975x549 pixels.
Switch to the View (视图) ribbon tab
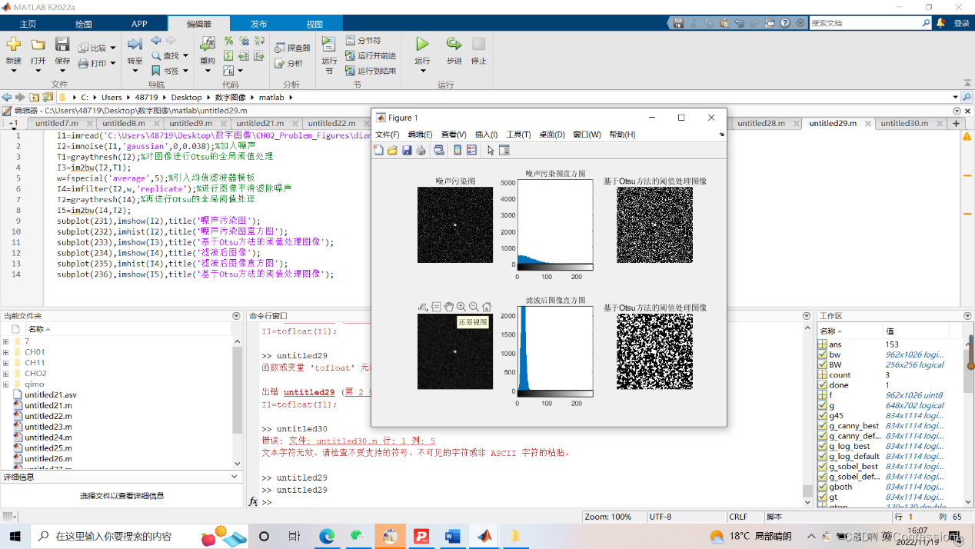tap(314, 24)
